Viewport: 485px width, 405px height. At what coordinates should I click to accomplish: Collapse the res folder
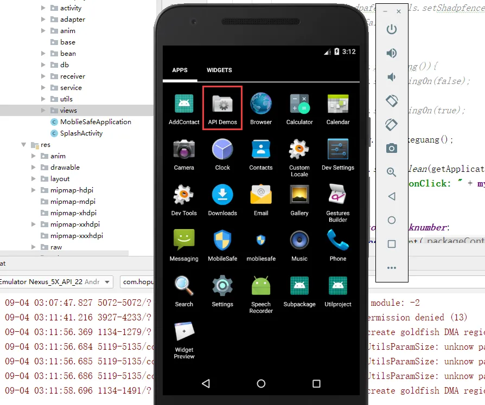[24, 145]
